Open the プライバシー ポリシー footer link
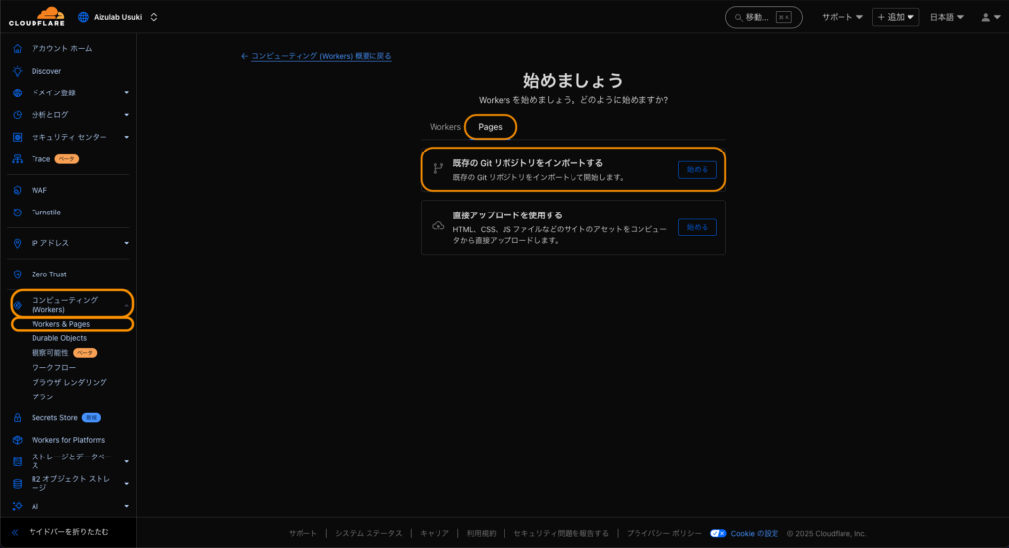The width and height of the screenshot is (1009, 548). [x=663, y=534]
